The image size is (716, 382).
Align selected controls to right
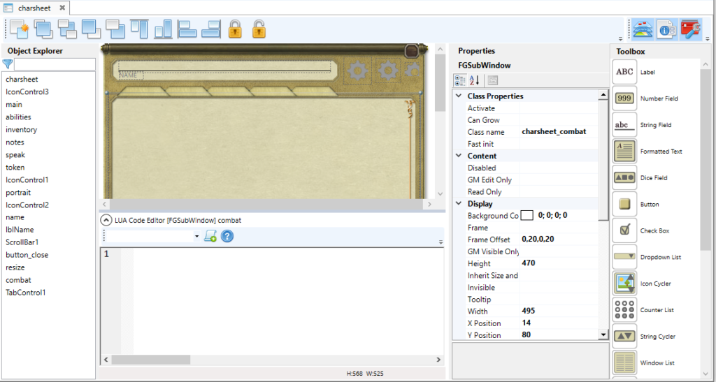click(x=211, y=29)
